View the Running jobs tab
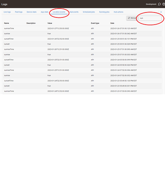165x178 pixels. (x=104, y=12)
